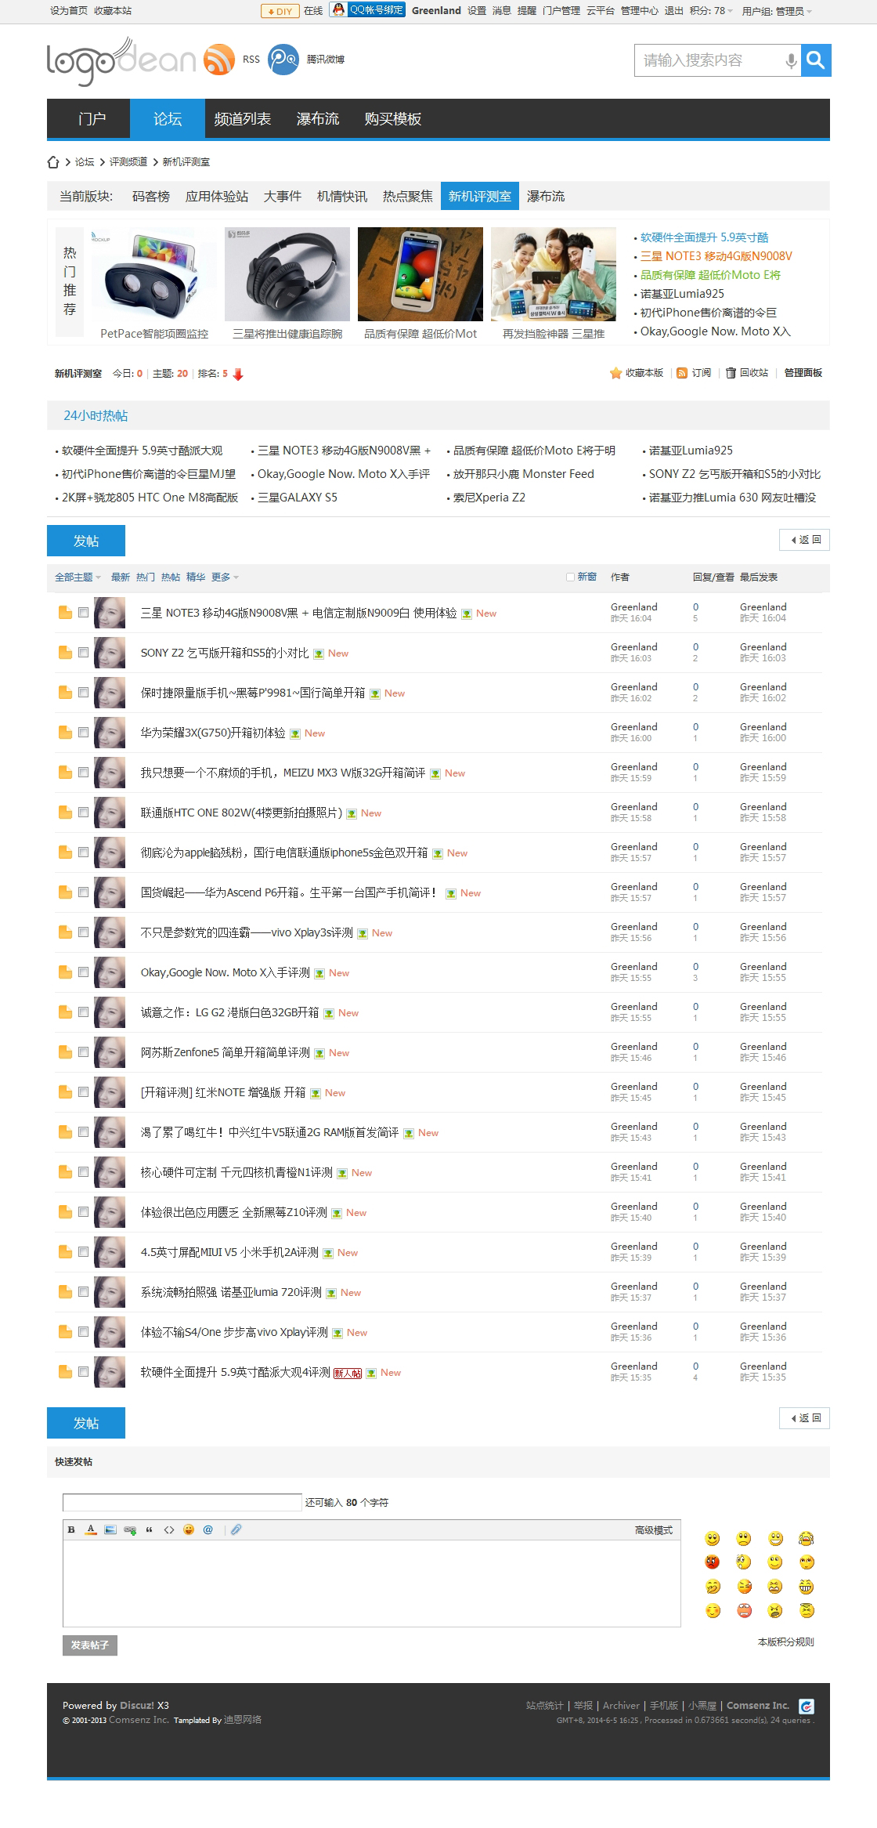This screenshot has width=877, height=1828.
Task: Open the 本版积分规则 link
Action: coord(785,1642)
